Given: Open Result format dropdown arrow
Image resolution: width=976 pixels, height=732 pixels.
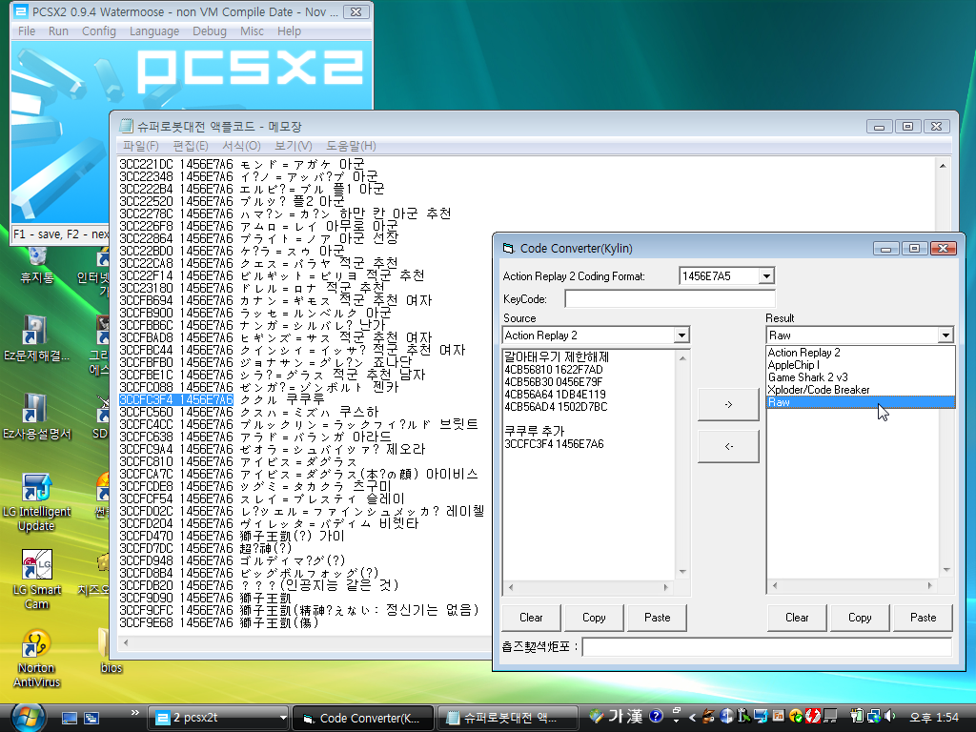Looking at the screenshot, I should pos(945,335).
